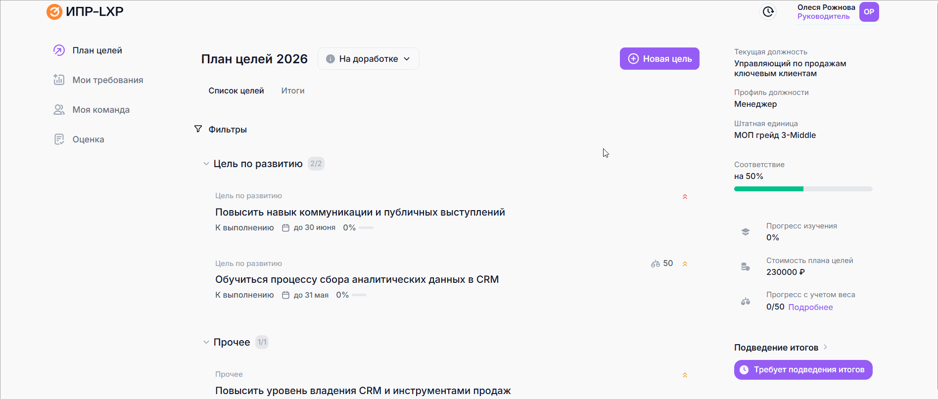Click the до 30 июня deadline text

point(315,228)
